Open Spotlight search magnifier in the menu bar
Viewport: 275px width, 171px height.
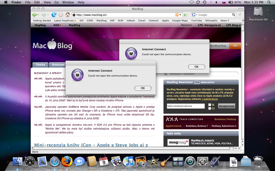(269, 2)
